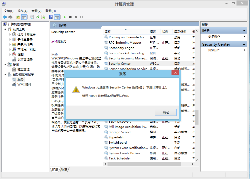250x179 pixels.
Task: Toggle the Show/Hide Action Pane icon
Action: (57, 17)
